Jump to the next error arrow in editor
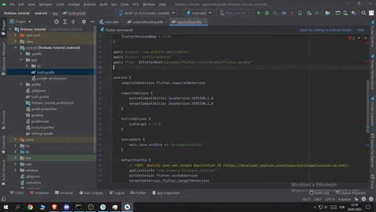 (365, 38)
